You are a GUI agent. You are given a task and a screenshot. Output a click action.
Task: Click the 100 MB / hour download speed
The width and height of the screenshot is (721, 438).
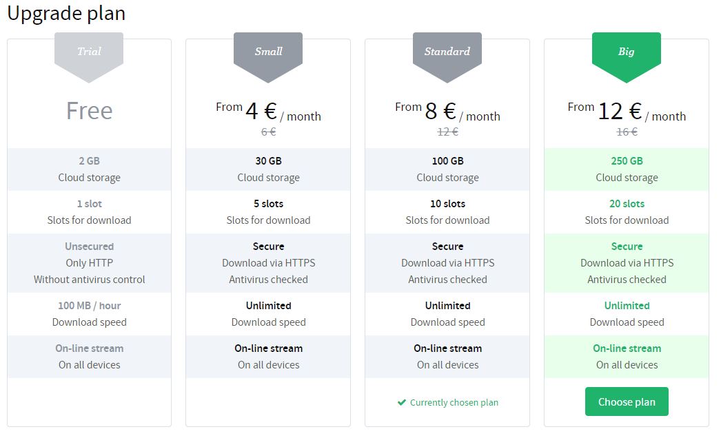tap(89, 306)
